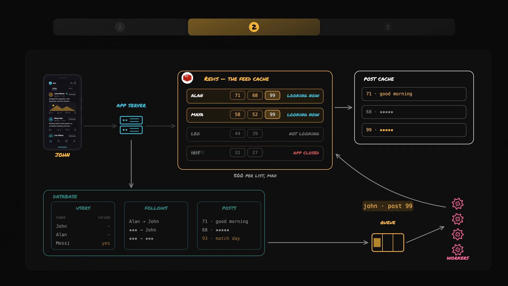
Task: Toggle Following on Leo Abbas's post
Action: tap(72, 136)
